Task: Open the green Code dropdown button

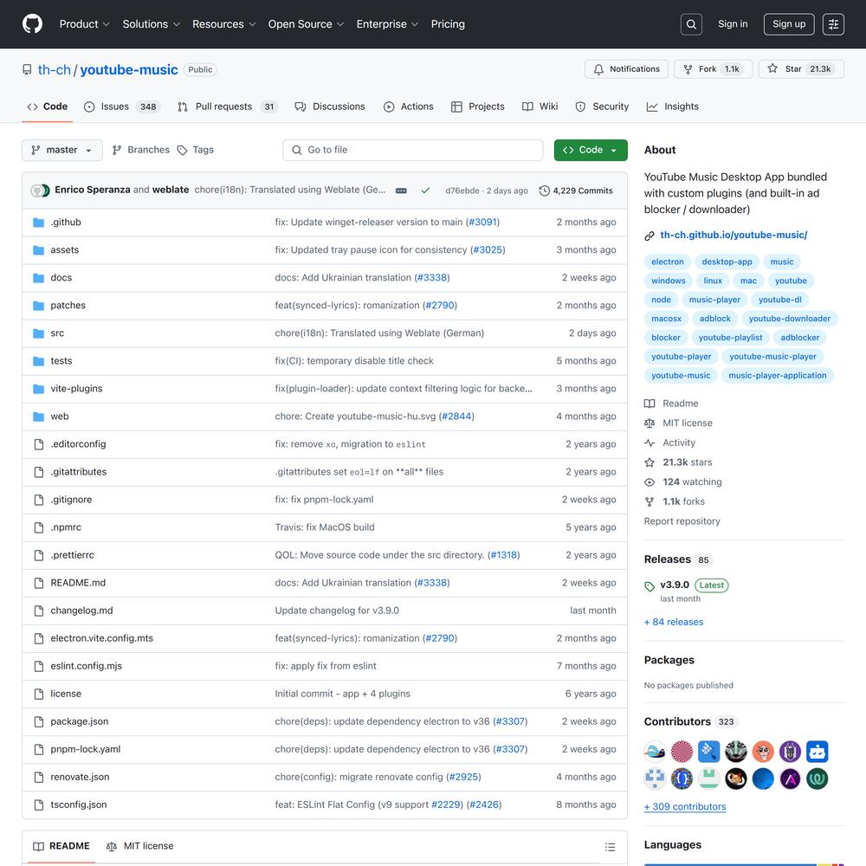Action: pyautogui.click(x=591, y=150)
